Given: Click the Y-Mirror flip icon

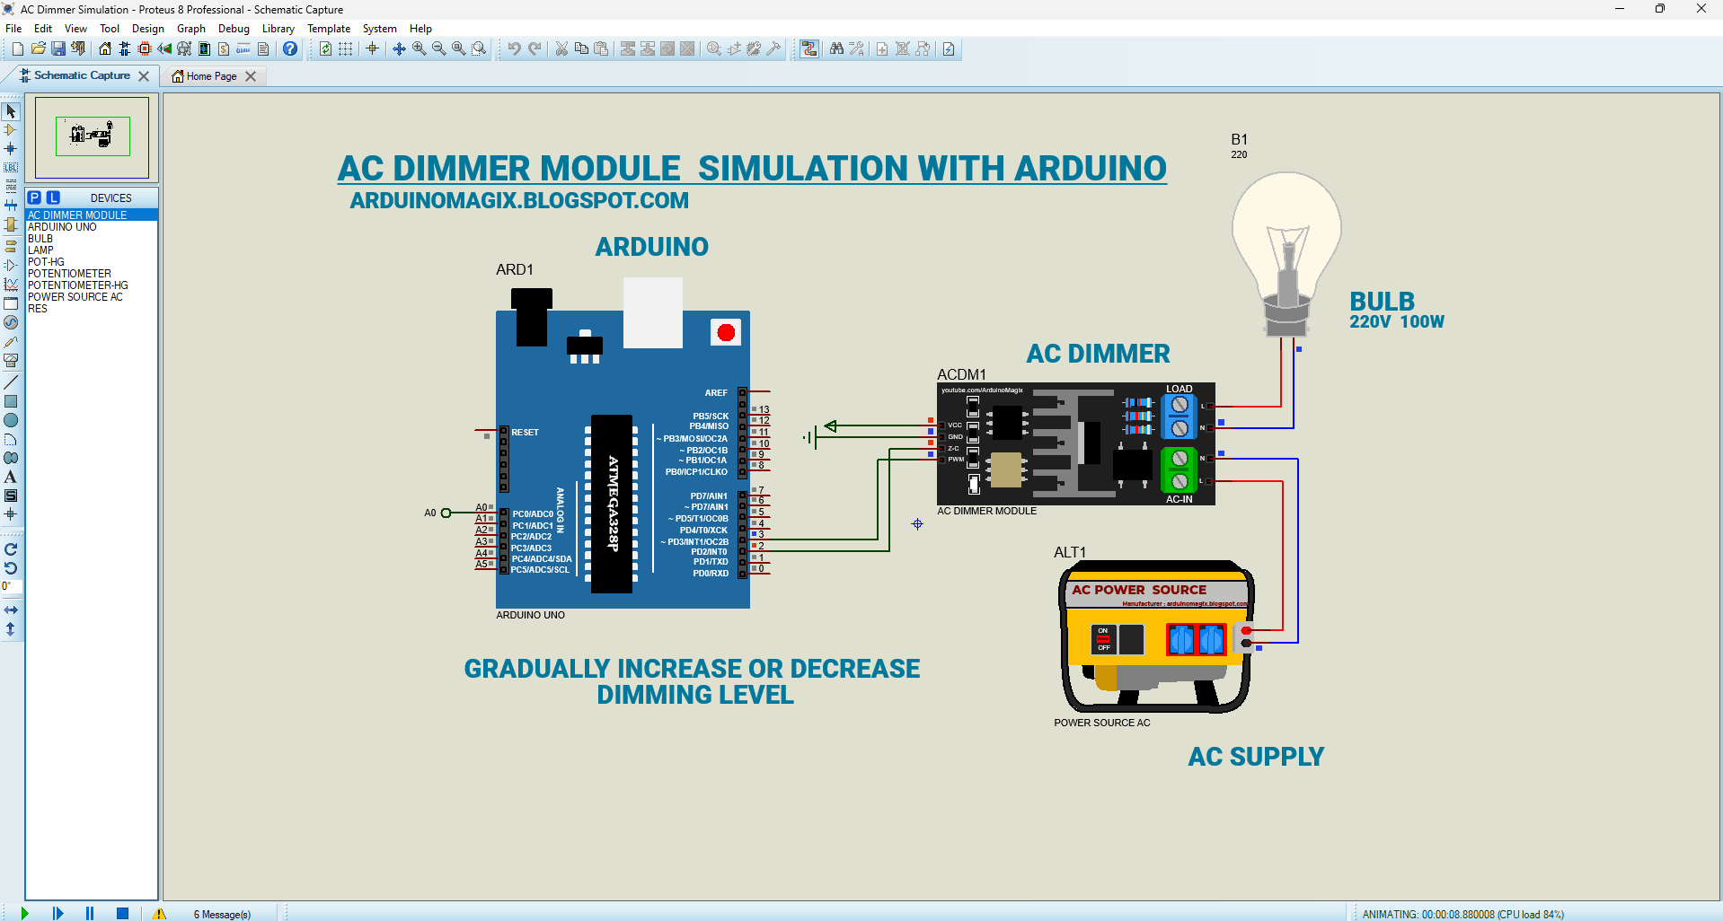Looking at the screenshot, I should coord(11,629).
